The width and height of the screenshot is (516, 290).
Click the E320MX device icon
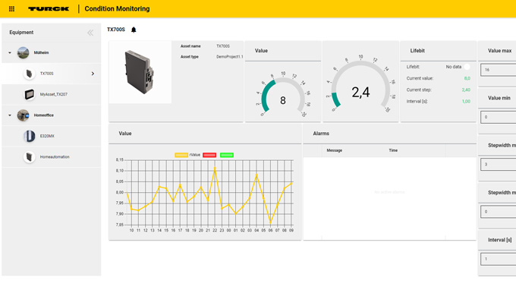click(30, 136)
